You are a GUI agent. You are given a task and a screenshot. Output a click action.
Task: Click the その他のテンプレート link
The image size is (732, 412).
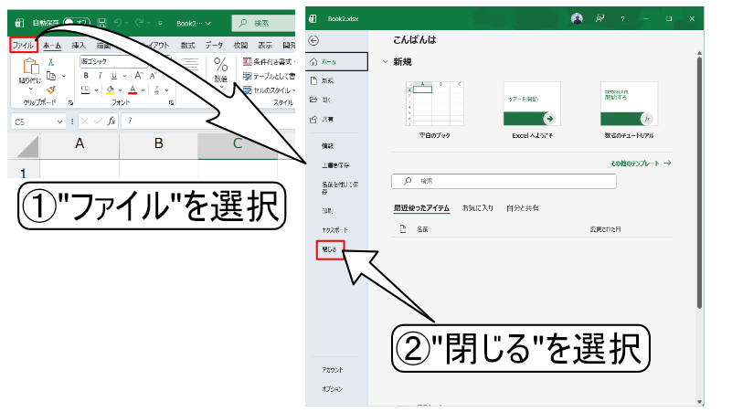[x=640, y=163]
